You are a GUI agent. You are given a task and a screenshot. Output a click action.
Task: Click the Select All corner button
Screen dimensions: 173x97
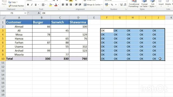(x=3, y=18)
